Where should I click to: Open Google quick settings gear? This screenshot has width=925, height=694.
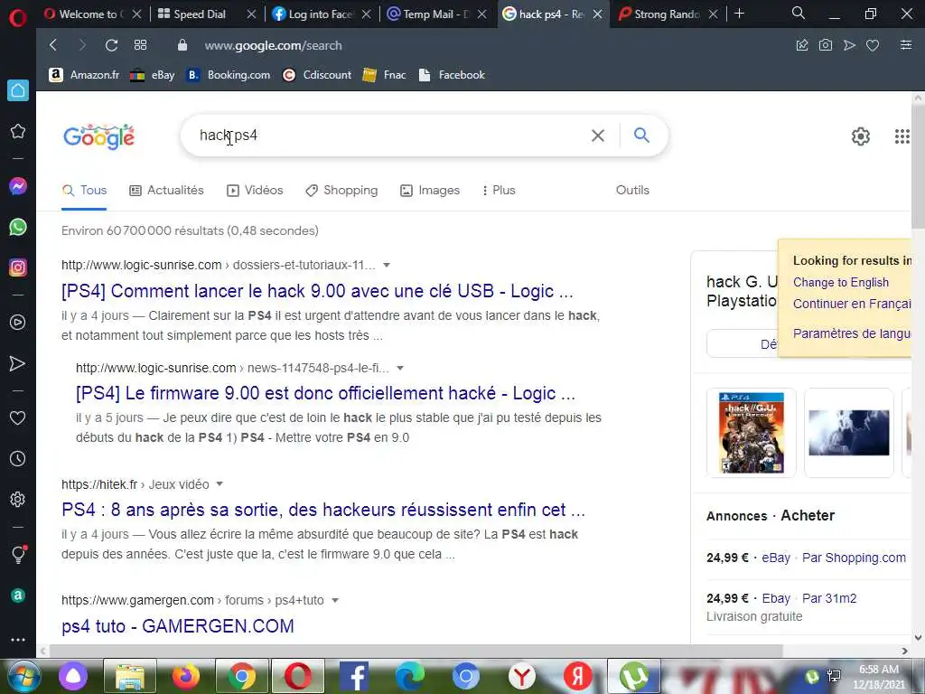pyautogui.click(x=861, y=136)
